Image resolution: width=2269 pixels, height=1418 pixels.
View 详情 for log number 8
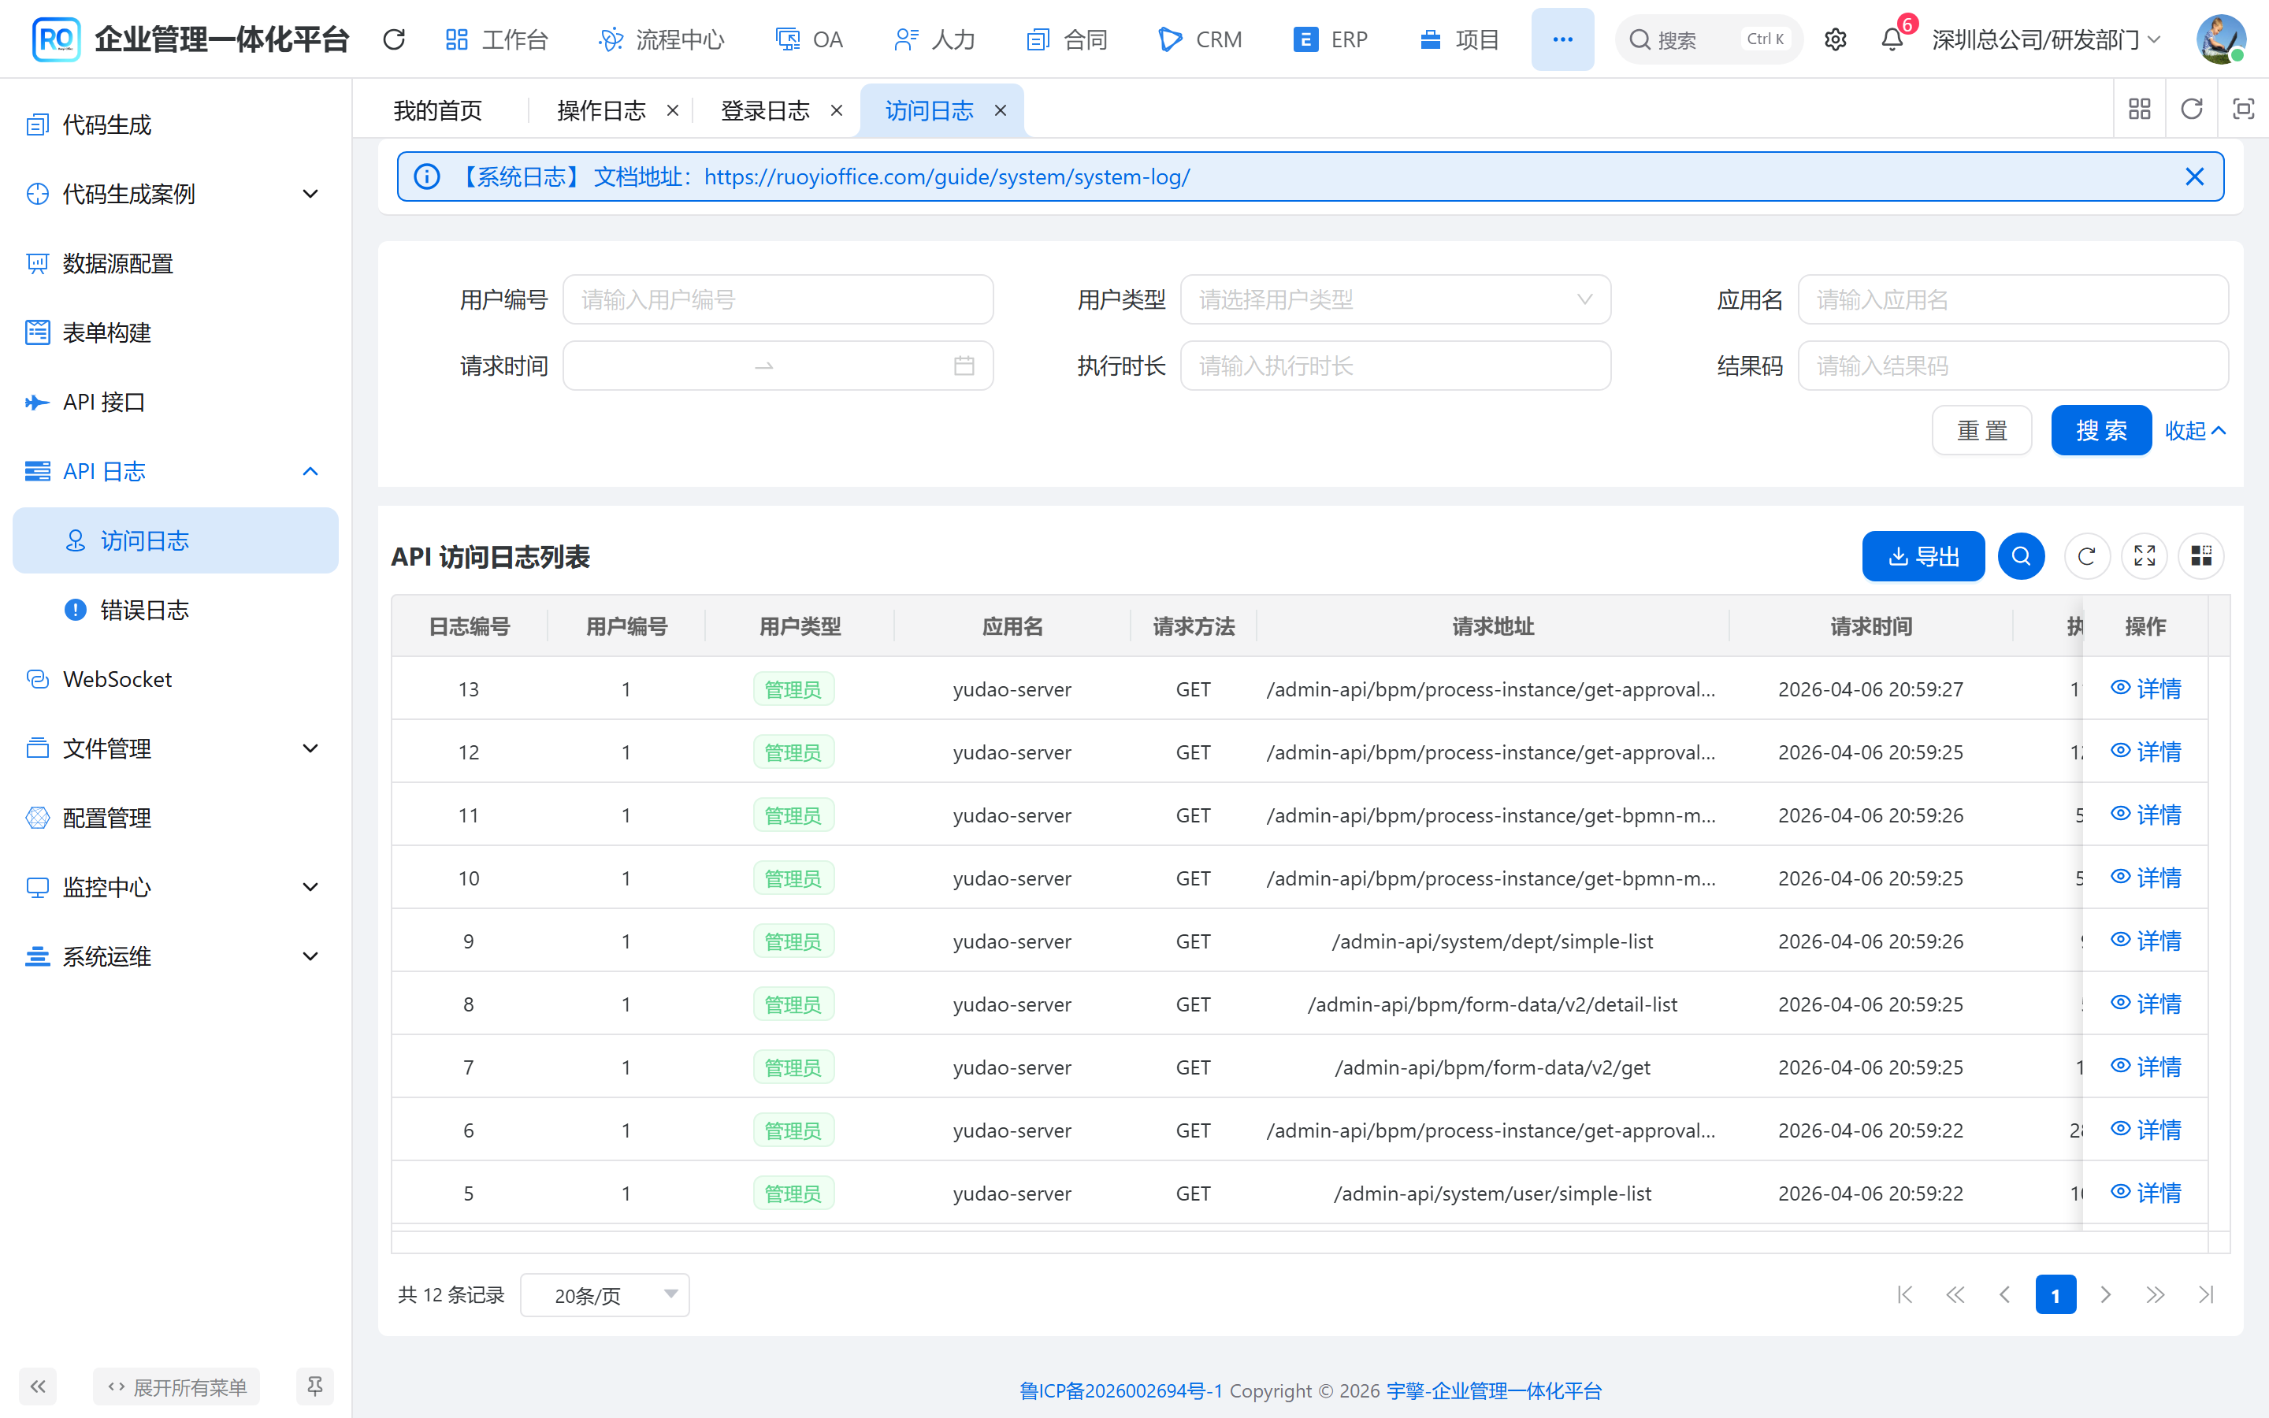click(2145, 1004)
